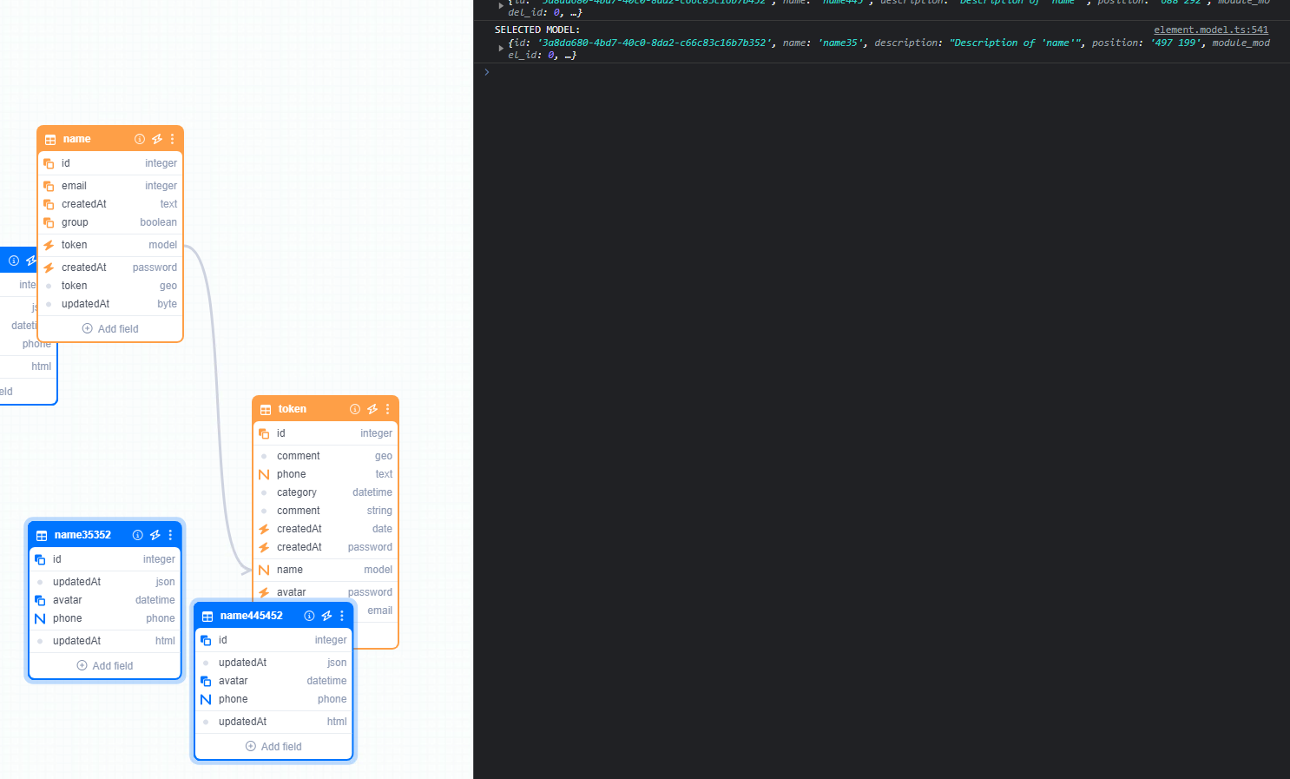1290x779 pixels.
Task: Click the icon beside avatar datetime in "name35352"
Action: 40,600
